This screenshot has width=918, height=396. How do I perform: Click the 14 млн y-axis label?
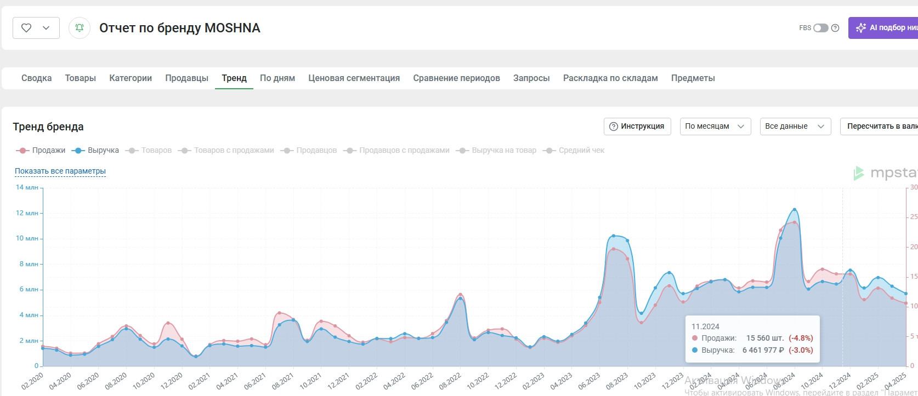[x=27, y=187]
